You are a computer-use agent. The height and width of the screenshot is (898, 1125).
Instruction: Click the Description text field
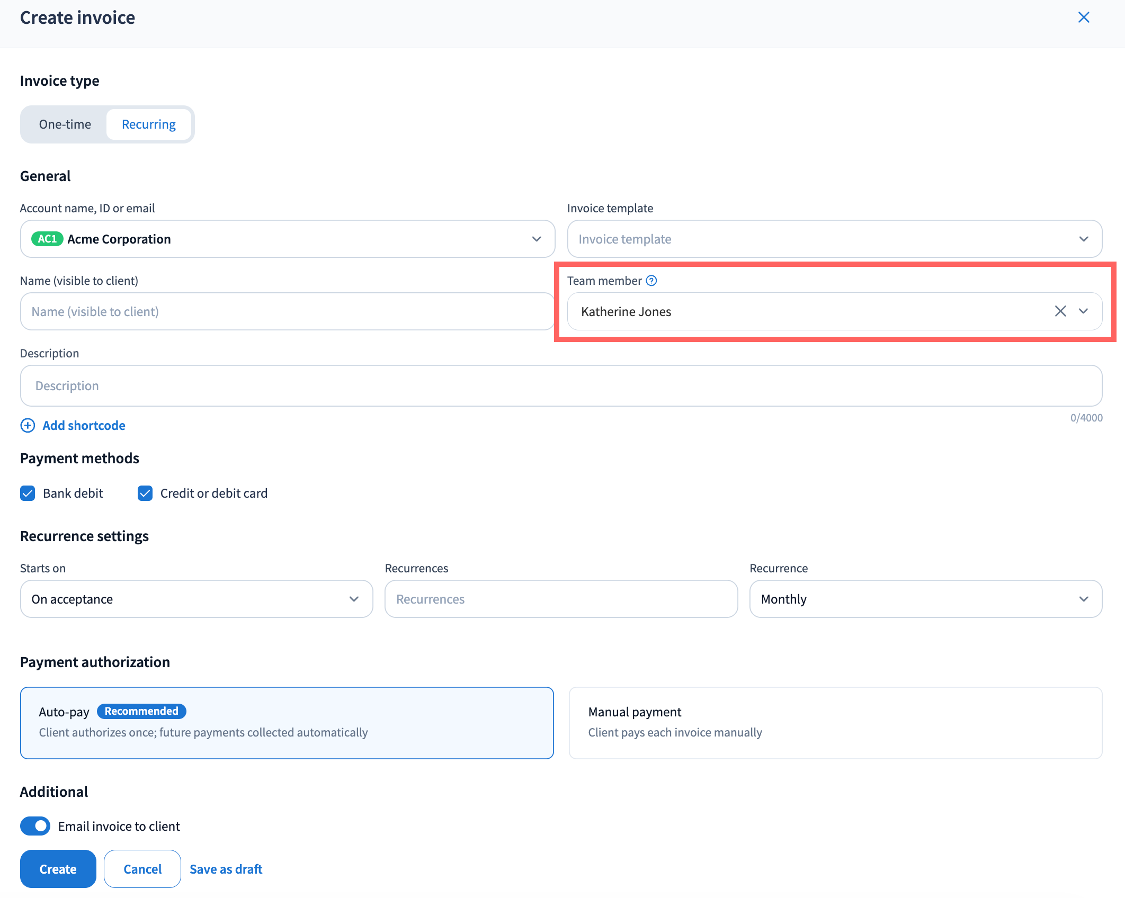click(561, 385)
